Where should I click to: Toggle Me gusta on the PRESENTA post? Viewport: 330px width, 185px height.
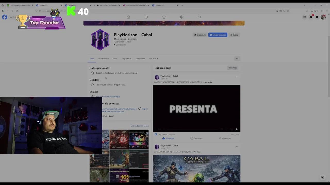tap(168, 138)
